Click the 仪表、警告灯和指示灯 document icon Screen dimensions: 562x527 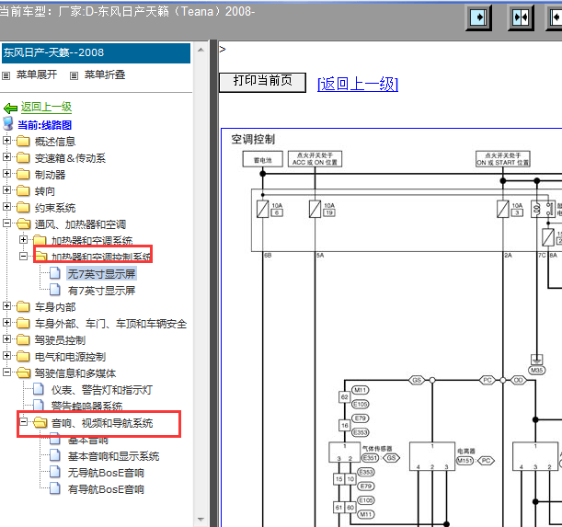pyautogui.click(x=39, y=389)
